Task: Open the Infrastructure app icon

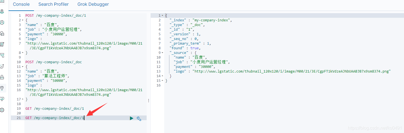Action: coord(2,33)
